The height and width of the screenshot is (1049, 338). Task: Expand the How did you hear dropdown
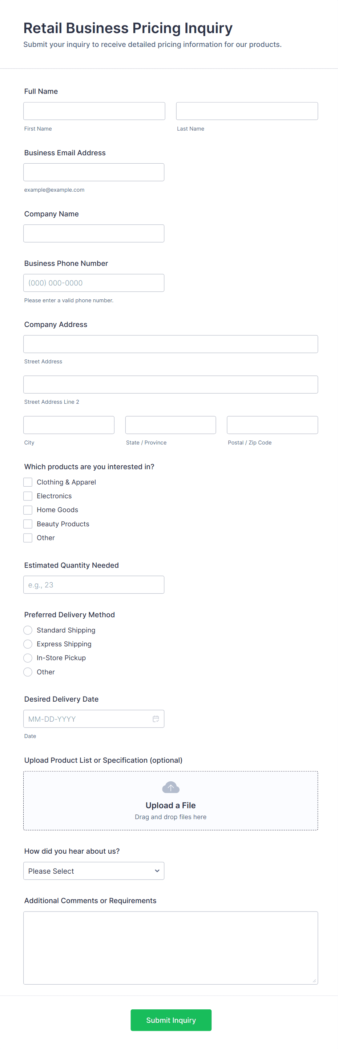[x=94, y=871]
